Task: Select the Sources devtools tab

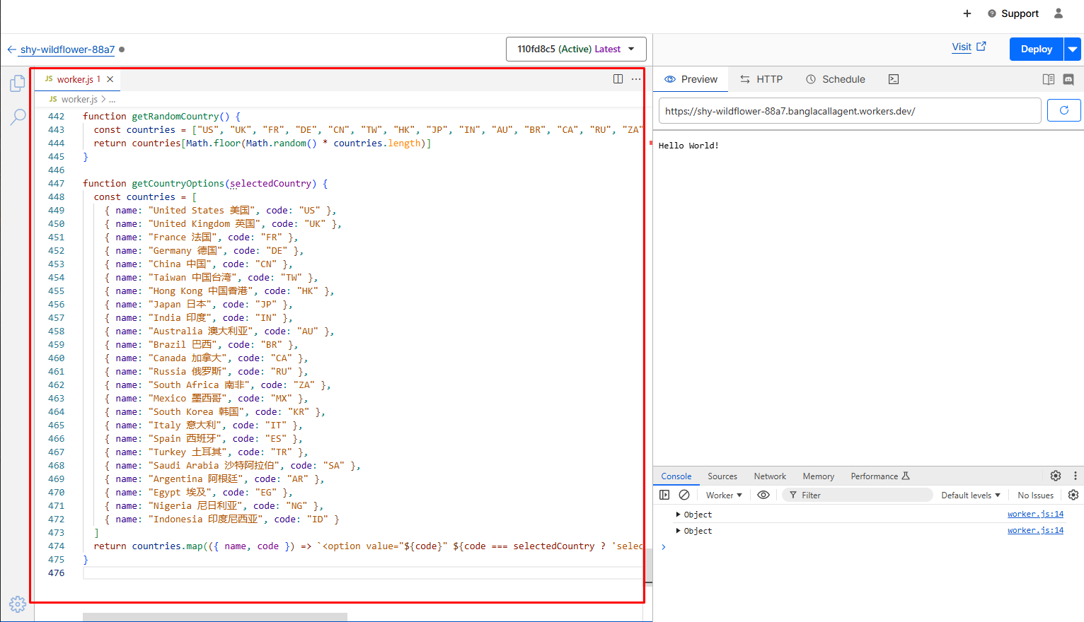Action: click(x=722, y=476)
